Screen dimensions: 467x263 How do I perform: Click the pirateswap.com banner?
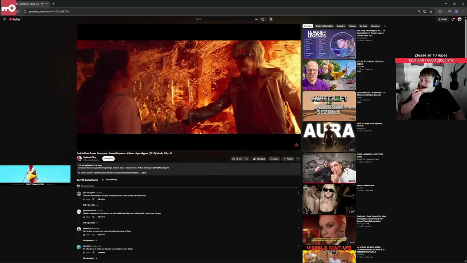(35, 175)
